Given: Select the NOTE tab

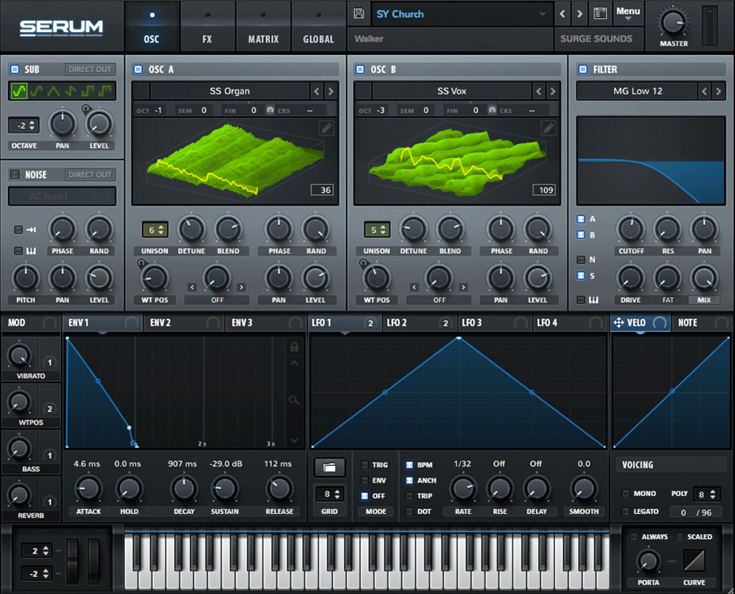Looking at the screenshot, I should (701, 322).
